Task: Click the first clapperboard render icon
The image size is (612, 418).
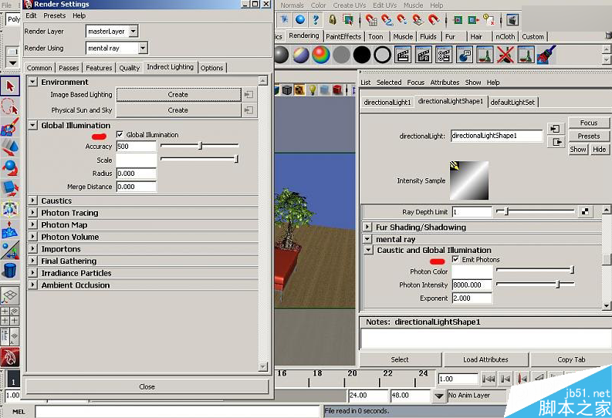Action: point(403,55)
